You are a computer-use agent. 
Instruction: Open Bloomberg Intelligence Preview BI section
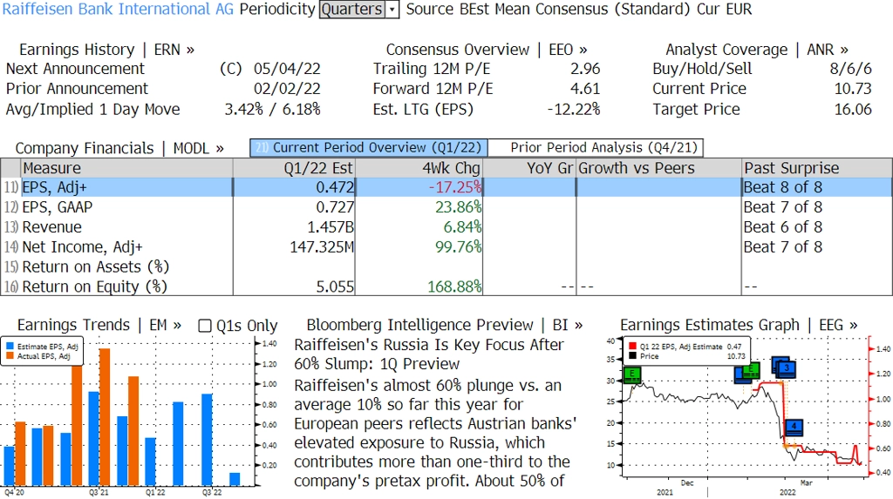pos(445,326)
